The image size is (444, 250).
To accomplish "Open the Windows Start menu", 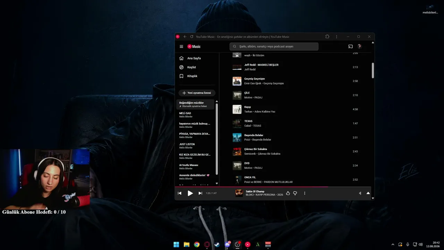I will (176, 244).
